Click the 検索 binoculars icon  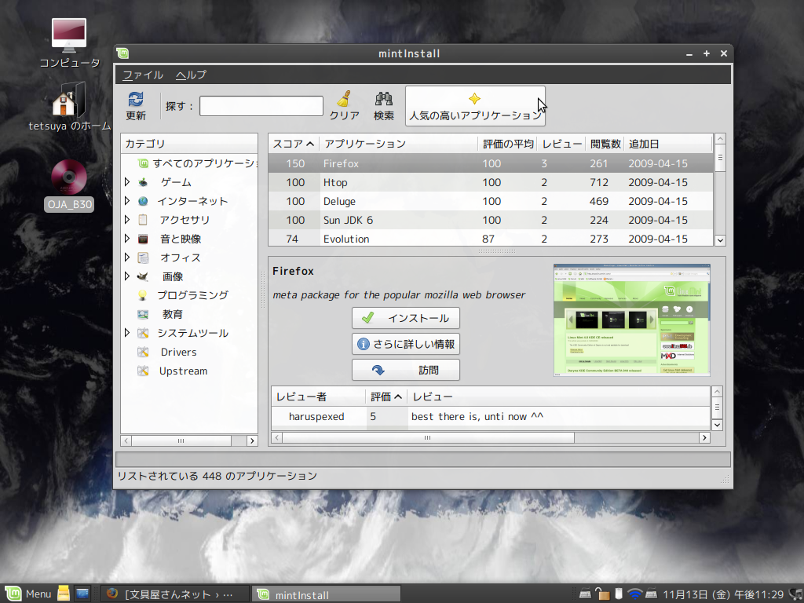(383, 100)
